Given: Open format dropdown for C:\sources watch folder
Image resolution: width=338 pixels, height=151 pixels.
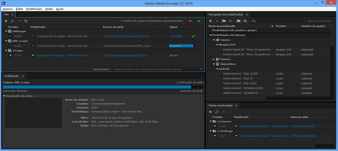Looking at the screenshot, I should pos(215,126).
